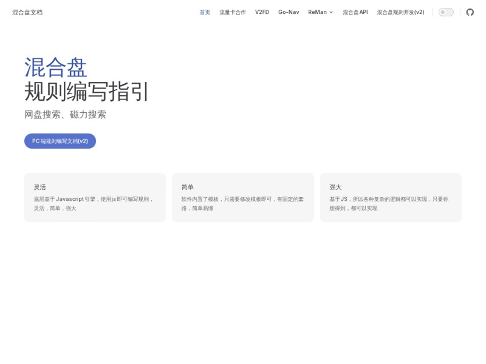Click the 强大 feature card title
This screenshot has width=486, height=364.
coord(335,187)
